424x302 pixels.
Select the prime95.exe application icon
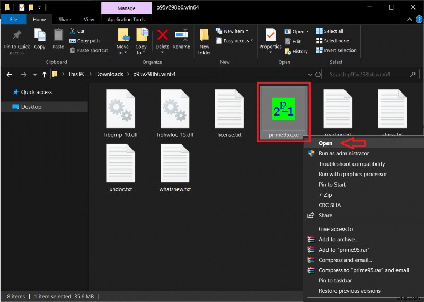tap(284, 109)
